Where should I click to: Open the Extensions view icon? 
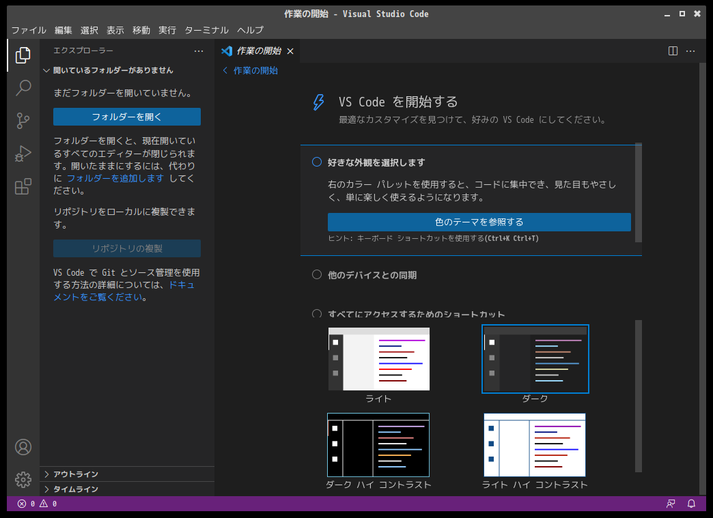[23, 186]
